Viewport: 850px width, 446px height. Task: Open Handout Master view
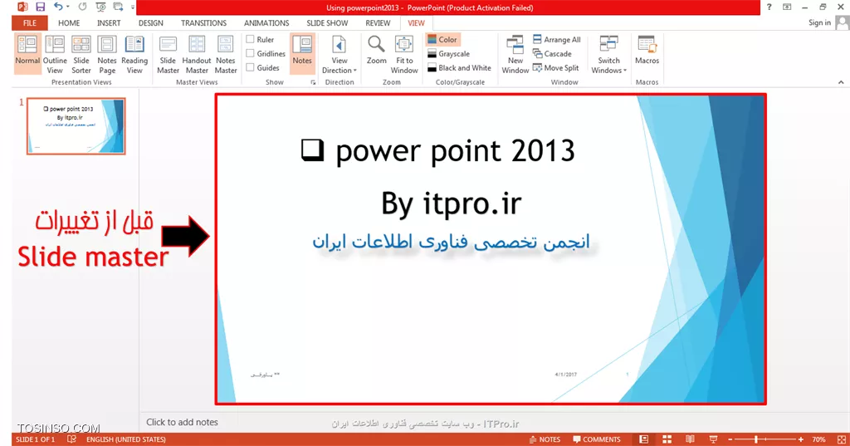[x=197, y=54]
